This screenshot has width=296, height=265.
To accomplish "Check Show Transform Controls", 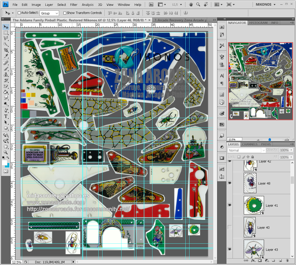I will point(65,13).
